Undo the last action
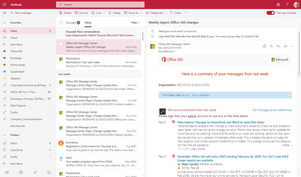301x177 pixels. (x=175, y=13)
